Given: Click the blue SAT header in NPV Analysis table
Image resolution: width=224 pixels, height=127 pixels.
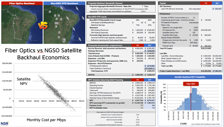Looking at the screenshot, I should pyautogui.click(x=150, y=80).
